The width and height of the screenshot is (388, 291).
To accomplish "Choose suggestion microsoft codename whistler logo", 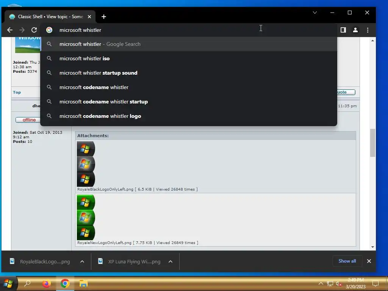I will tap(189, 116).
